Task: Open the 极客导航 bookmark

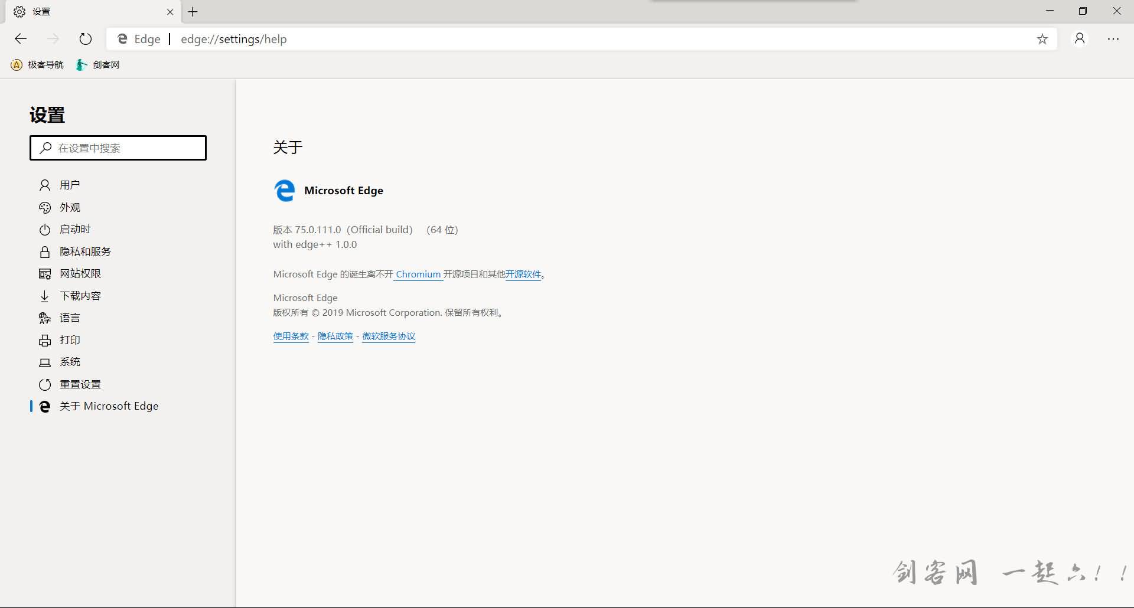Action: tap(37, 65)
